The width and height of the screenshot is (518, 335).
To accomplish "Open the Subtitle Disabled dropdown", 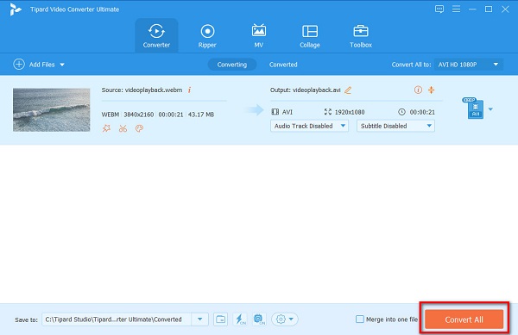I will pyautogui.click(x=395, y=126).
